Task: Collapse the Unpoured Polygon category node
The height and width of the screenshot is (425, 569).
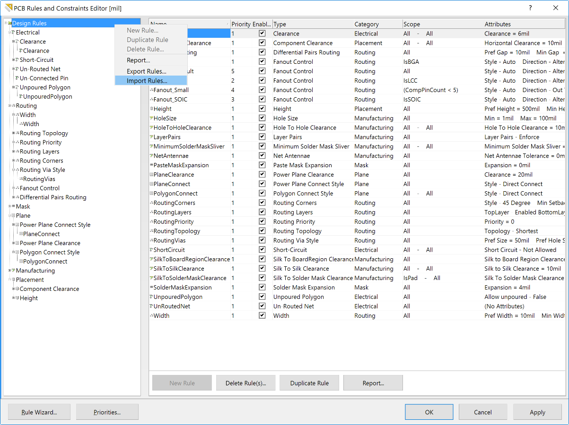Action: pos(13,87)
